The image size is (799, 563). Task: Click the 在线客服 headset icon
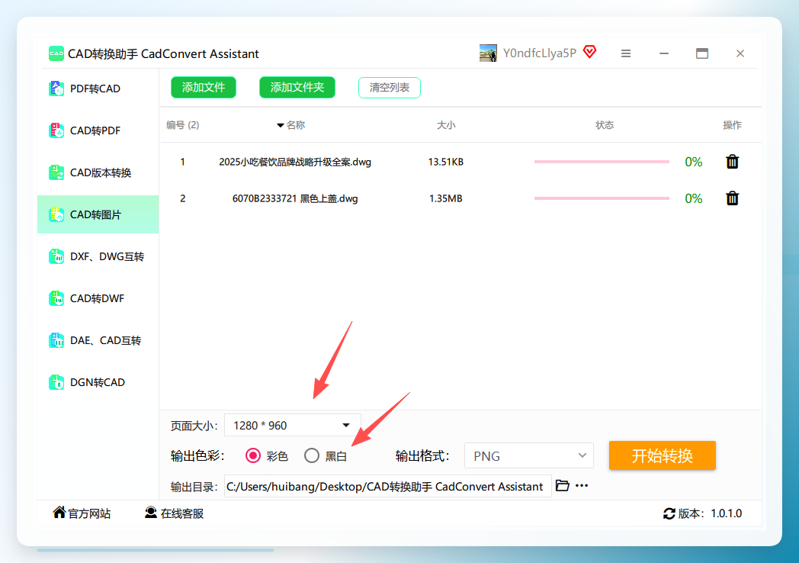tap(151, 513)
